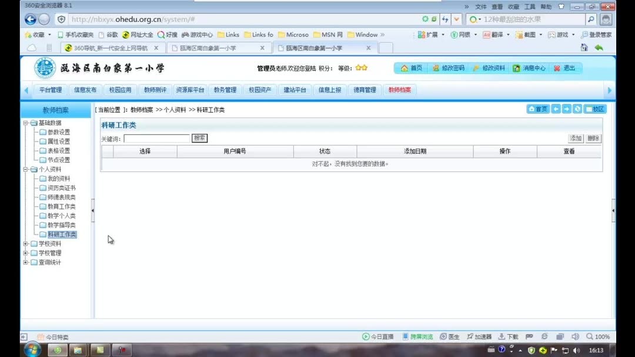Open the 下载 downloads icon in status bar
The height and width of the screenshot is (357, 635).
click(508, 336)
